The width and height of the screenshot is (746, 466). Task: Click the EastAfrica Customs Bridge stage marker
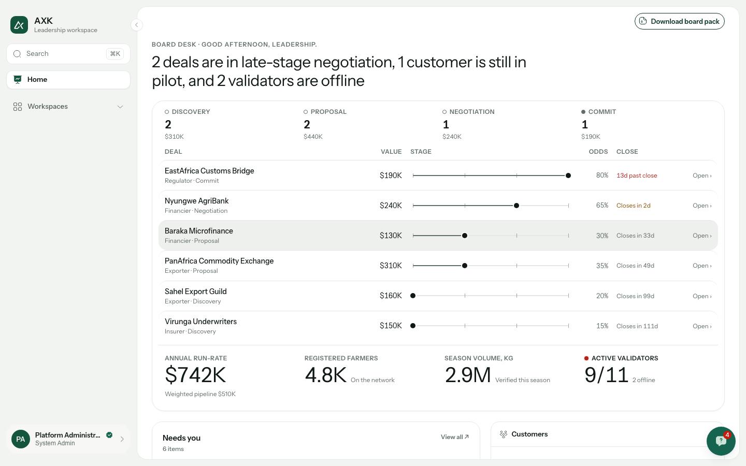pos(568,176)
